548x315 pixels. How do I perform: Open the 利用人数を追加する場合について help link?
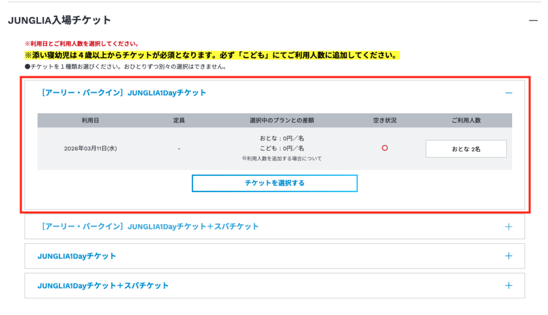tap(281, 159)
